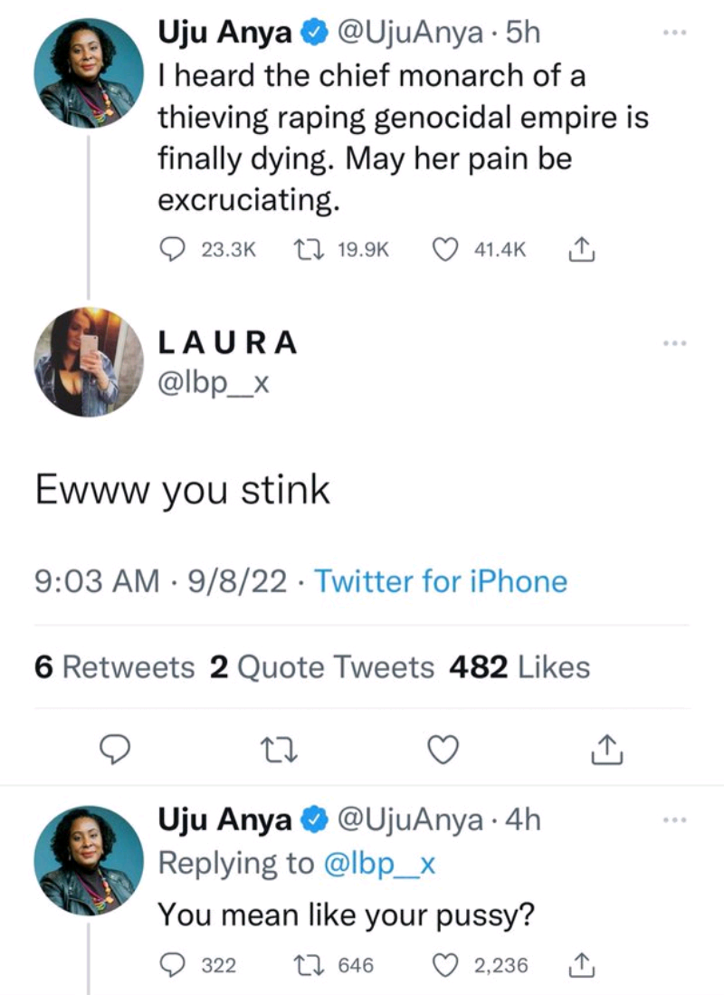Like the tweet with 41.4K likes

[445, 249]
